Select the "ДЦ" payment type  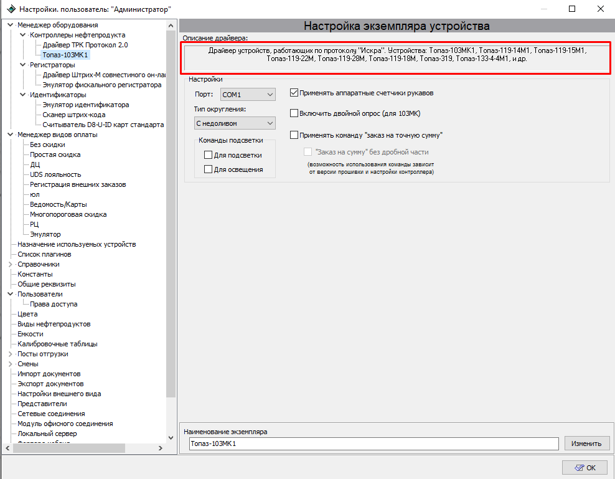[35, 164]
